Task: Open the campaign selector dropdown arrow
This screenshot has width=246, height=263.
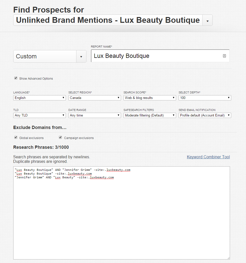Action: coord(207,20)
